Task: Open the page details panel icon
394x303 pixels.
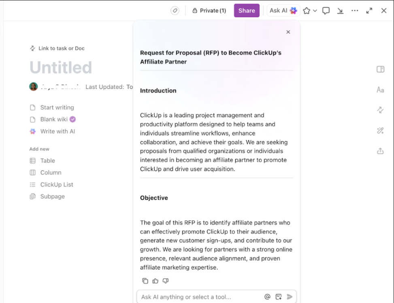Action: click(x=380, y=69)
